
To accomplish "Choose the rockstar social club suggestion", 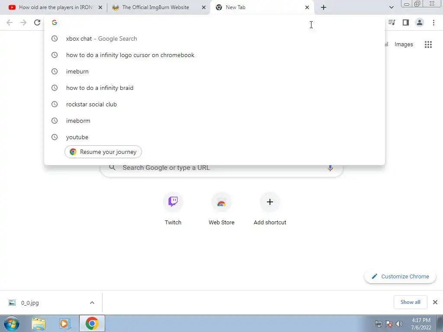I will click(x=215, y=104).
